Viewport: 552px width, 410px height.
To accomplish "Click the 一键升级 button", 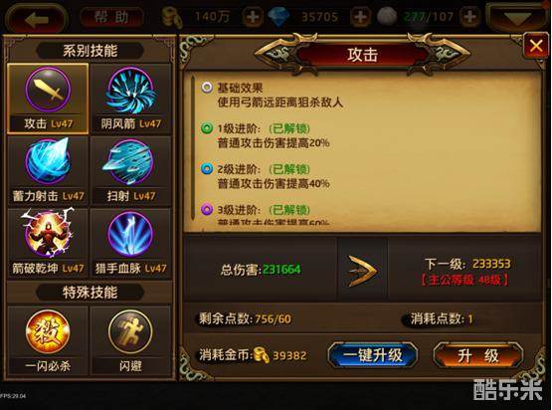I will click(373, 355).
